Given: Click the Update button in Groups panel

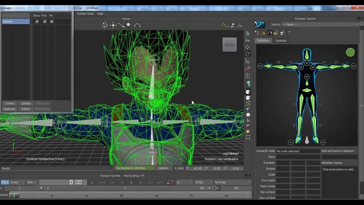Looking at the screenshot, I should pyautogui.click(x=26, y=103).
